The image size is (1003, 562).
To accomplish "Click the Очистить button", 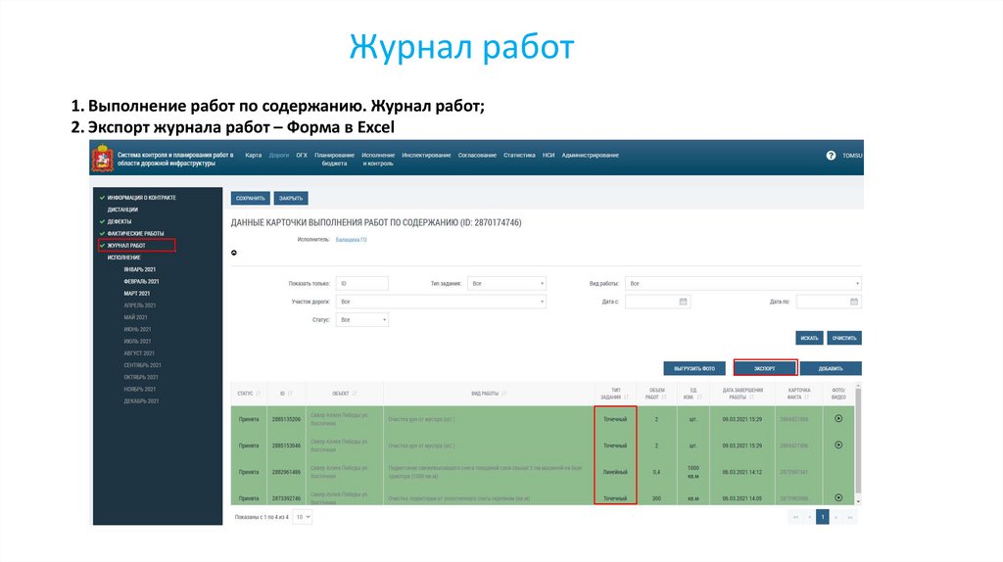I will click(x=844, y=338).
